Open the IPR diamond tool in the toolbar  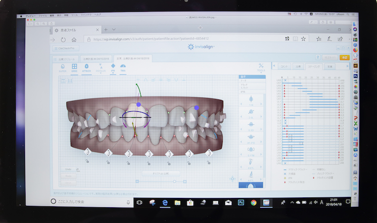click(x=113, y=67)
